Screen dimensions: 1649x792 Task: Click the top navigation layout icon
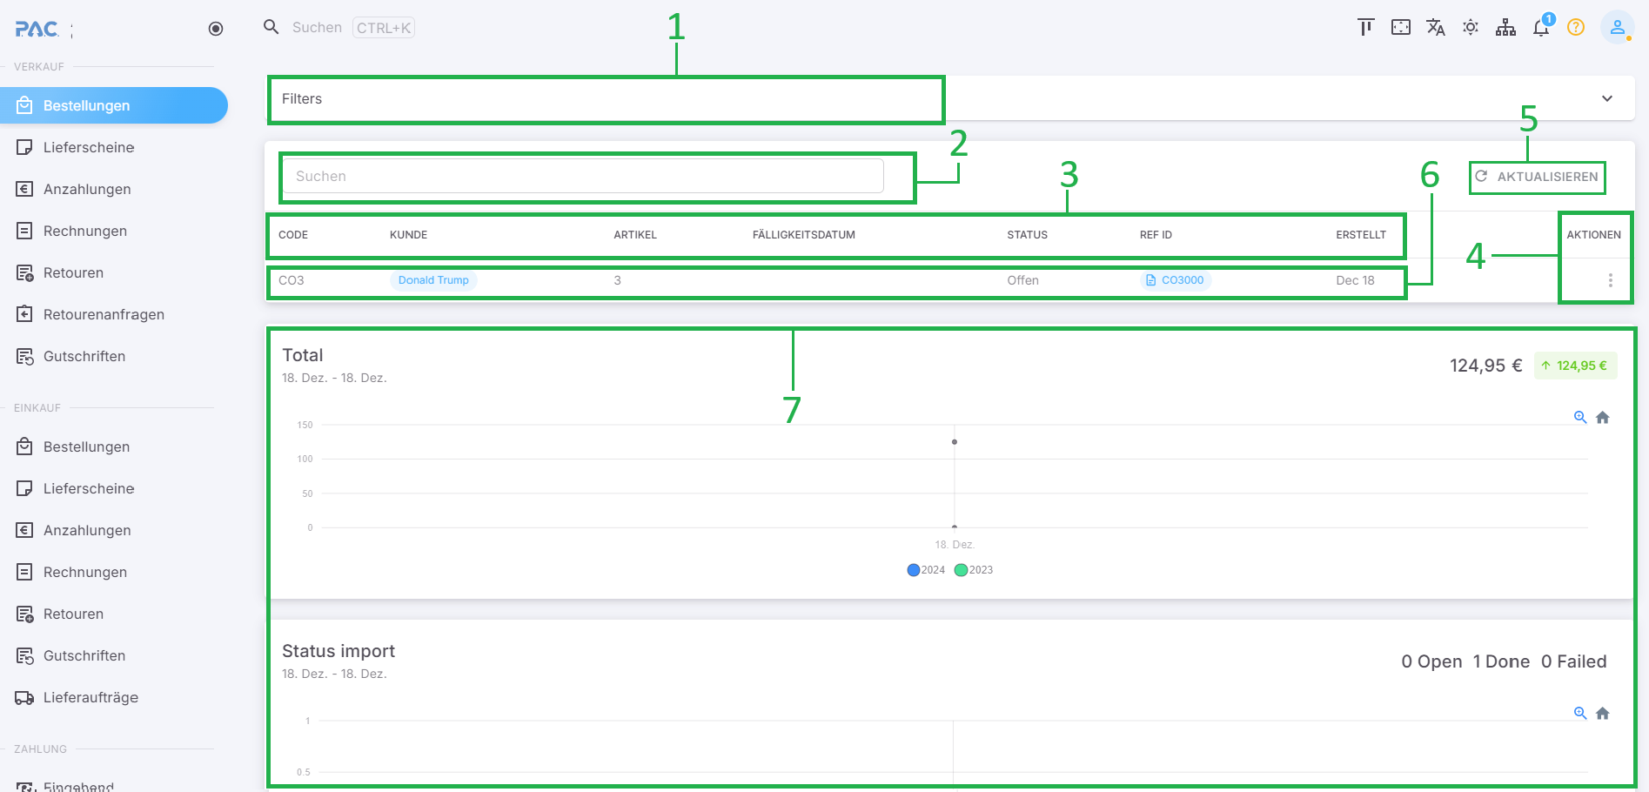[x=1366, y=28]
